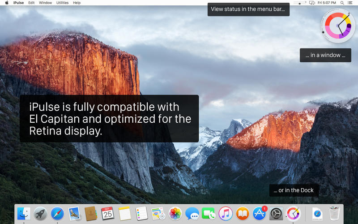The height and width of the screenshot is (224, 358).
Task: Open the Edit menu
Action: click(31, 3)
